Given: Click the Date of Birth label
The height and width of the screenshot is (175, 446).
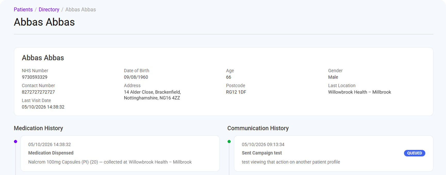Looking at the screenshot, I should point(137,71).
